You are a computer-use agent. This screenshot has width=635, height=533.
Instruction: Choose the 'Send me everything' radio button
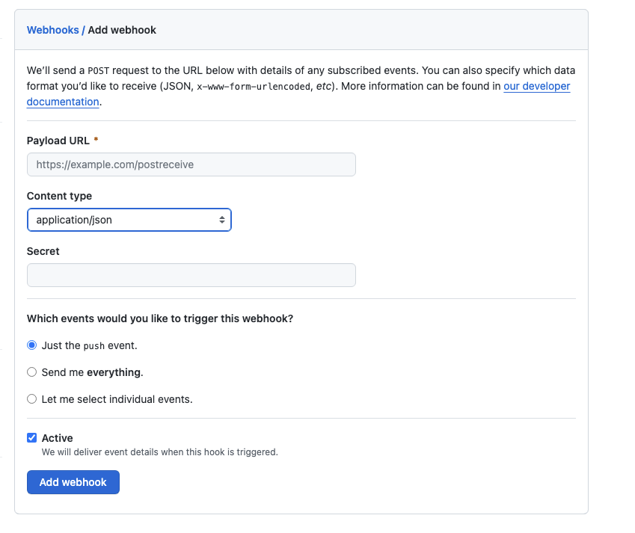32,372
